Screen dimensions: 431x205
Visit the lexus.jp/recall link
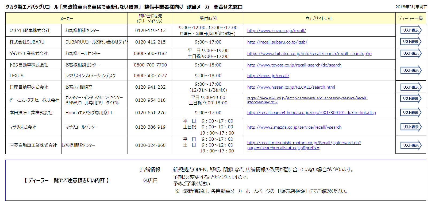click(x=268, y=76)
